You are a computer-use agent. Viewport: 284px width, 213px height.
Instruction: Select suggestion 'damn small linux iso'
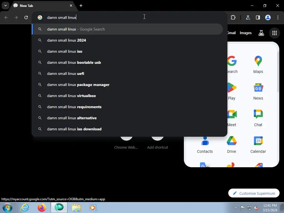pos(128,51)
